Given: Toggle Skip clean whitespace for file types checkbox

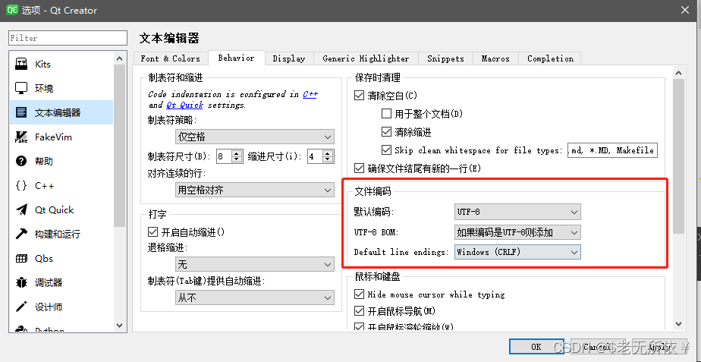Looking at the screenshot, I should [386, 150].
